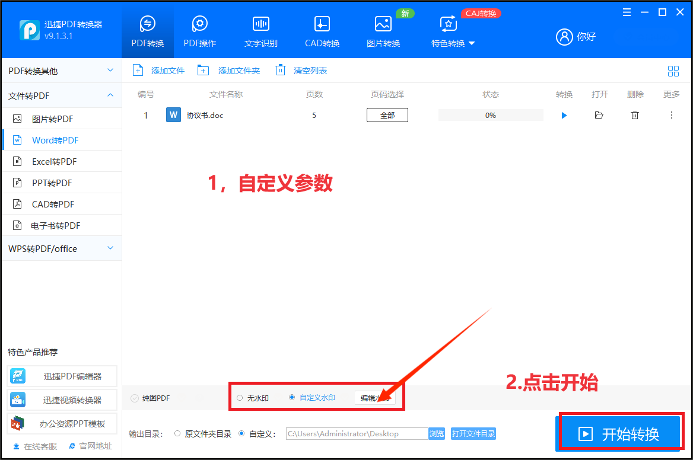Click the 添加文件 plus icon

click(x=138, y=70)
